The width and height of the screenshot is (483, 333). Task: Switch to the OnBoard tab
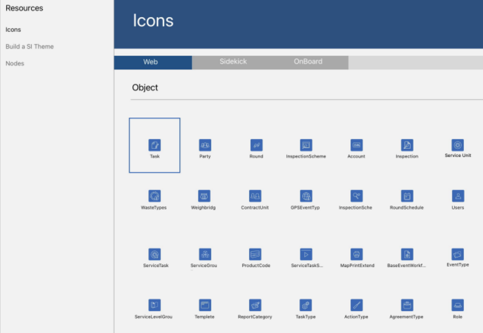click(x=308, y=62)
